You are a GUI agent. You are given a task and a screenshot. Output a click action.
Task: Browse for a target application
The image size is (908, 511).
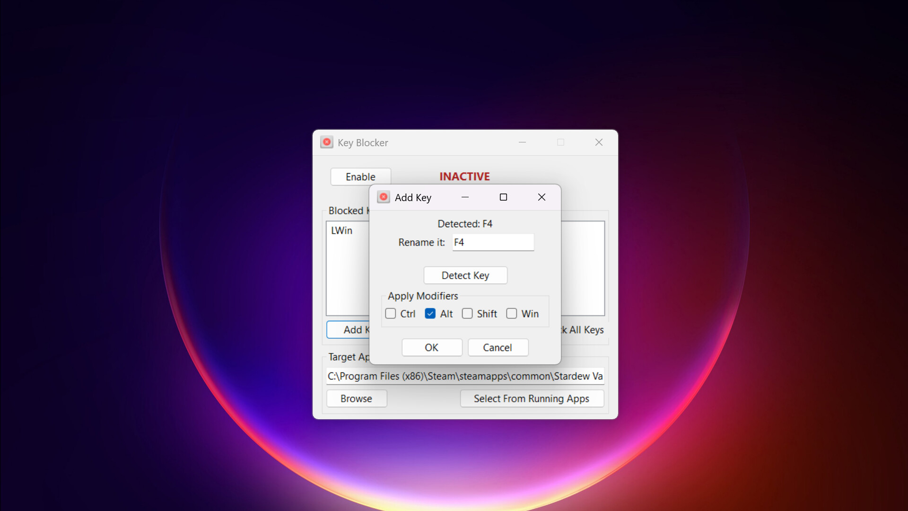357,398
